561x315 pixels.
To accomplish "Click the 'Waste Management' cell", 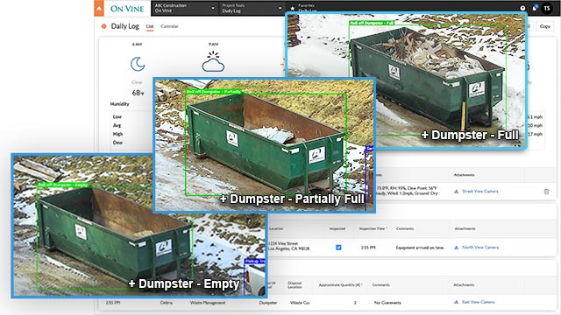I will [208, 303].
